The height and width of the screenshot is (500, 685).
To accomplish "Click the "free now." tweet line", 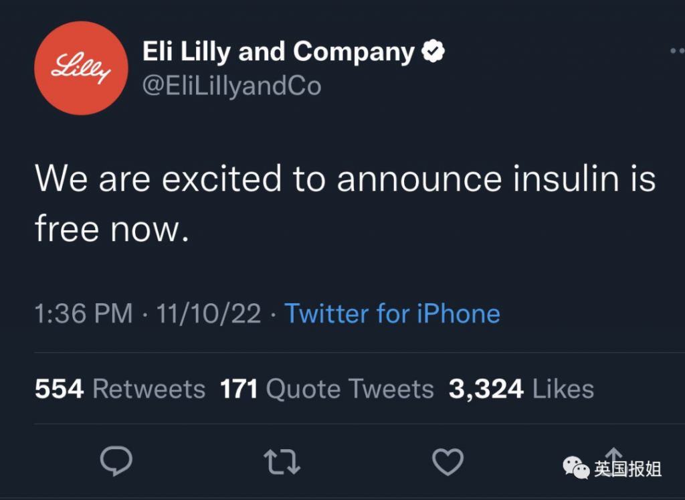I will tap(108, 230).
